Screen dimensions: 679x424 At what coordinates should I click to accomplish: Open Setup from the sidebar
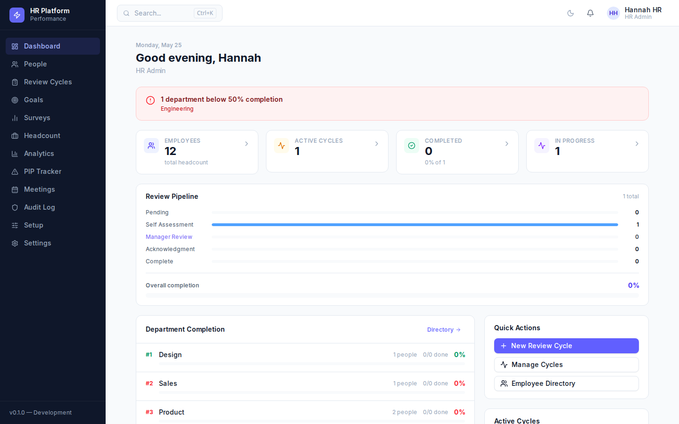[x=53, y=225]
